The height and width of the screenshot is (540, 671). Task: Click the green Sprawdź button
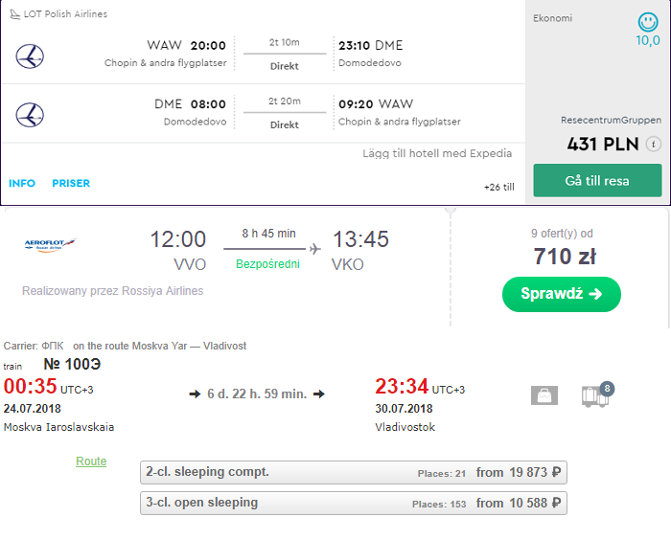pyautogui.click(x=562, y=294)
